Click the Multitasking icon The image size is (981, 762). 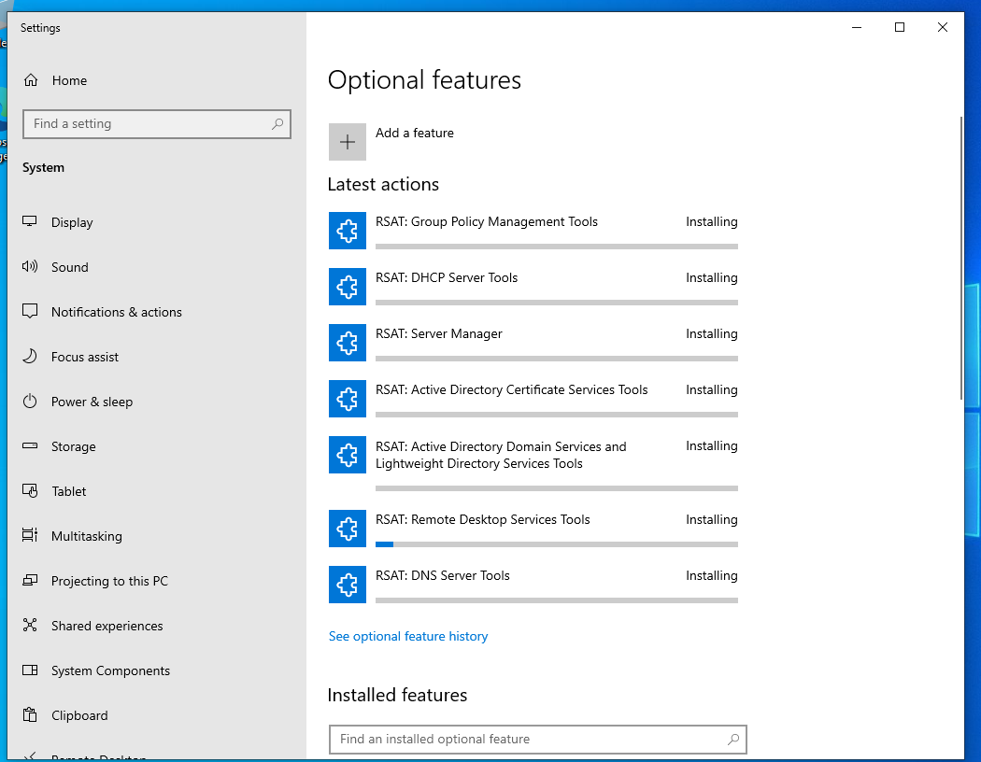(x=29, y=535)
